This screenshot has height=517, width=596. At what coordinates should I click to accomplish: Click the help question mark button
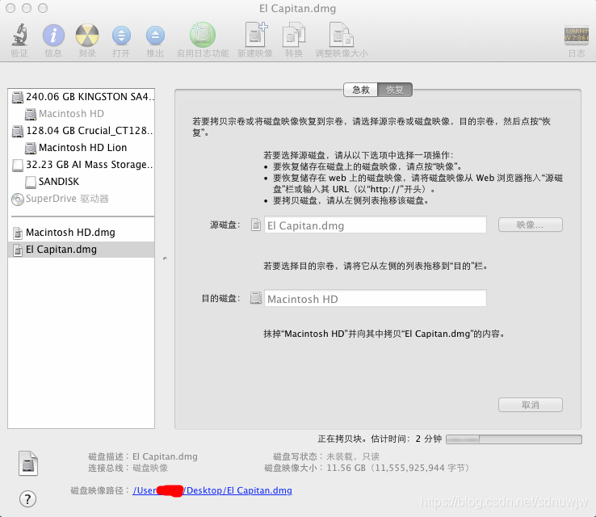tap(27, 499)
